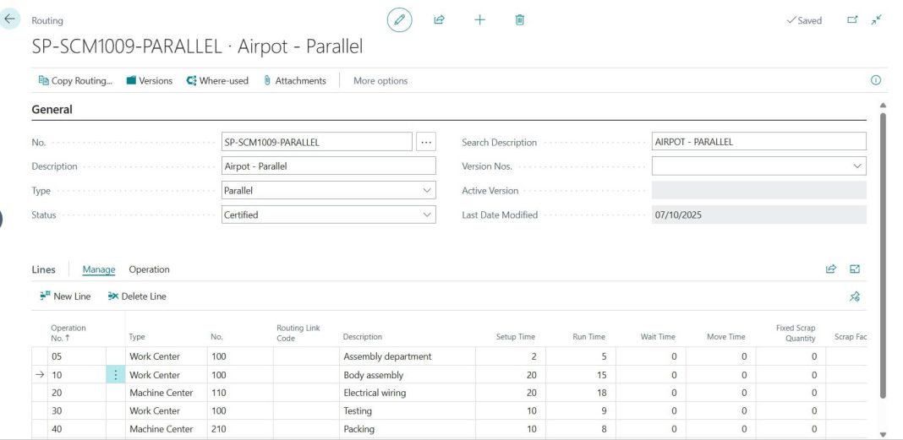Click the Search Description input field
Viewport: 903px width, 440px height.
[758, 142]
